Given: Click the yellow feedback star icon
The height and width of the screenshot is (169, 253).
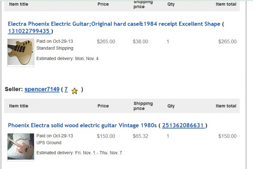Looking at the screenshot, I should (x=75, y=90).
